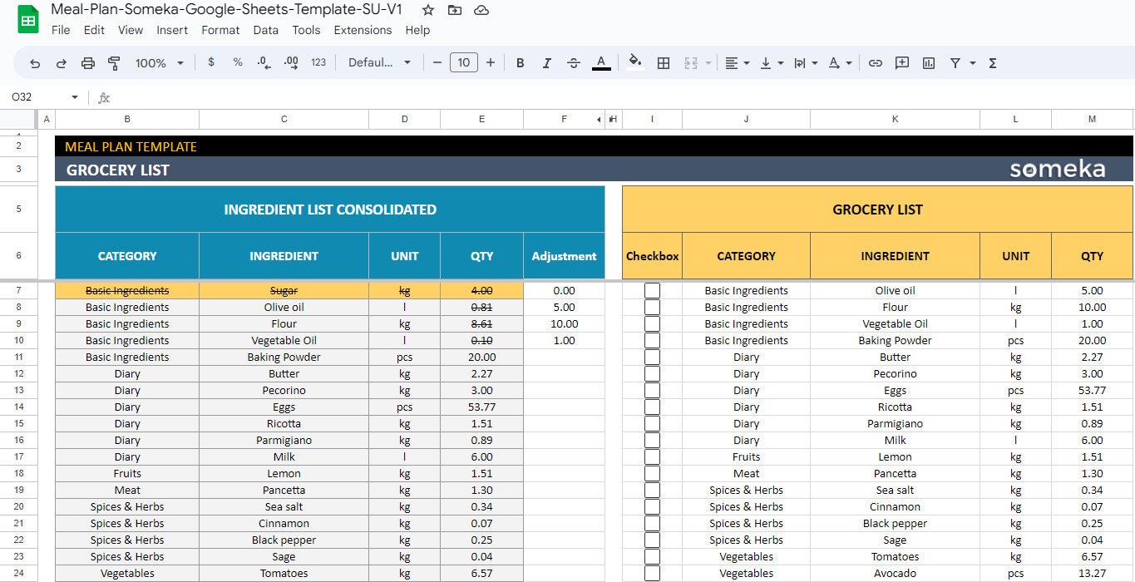Check cloud save status icon
The height and width of the screenshot is (582, 1135).
pyautogui.click(x=481, y=10)
